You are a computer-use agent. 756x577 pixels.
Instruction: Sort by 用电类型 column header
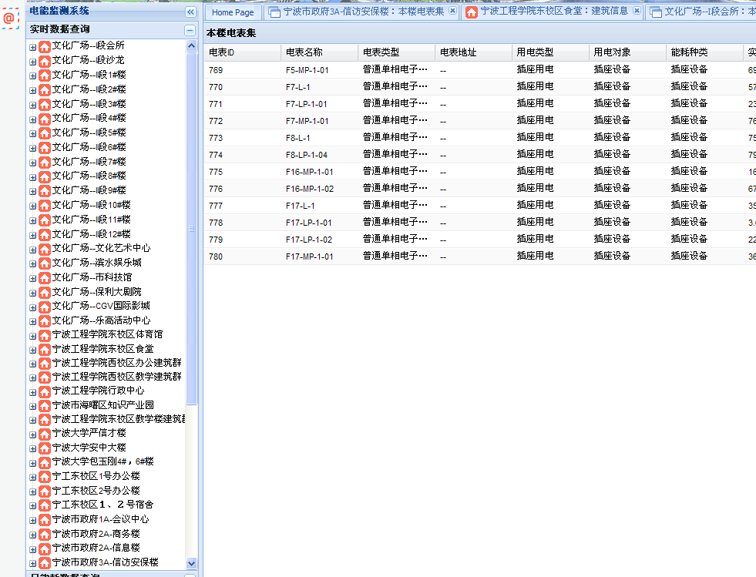(x=550, y=52)
